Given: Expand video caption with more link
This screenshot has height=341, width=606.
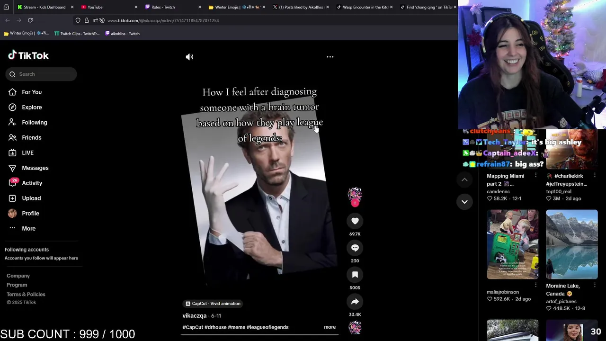Looking at the screenshot, I should (330, 327).
